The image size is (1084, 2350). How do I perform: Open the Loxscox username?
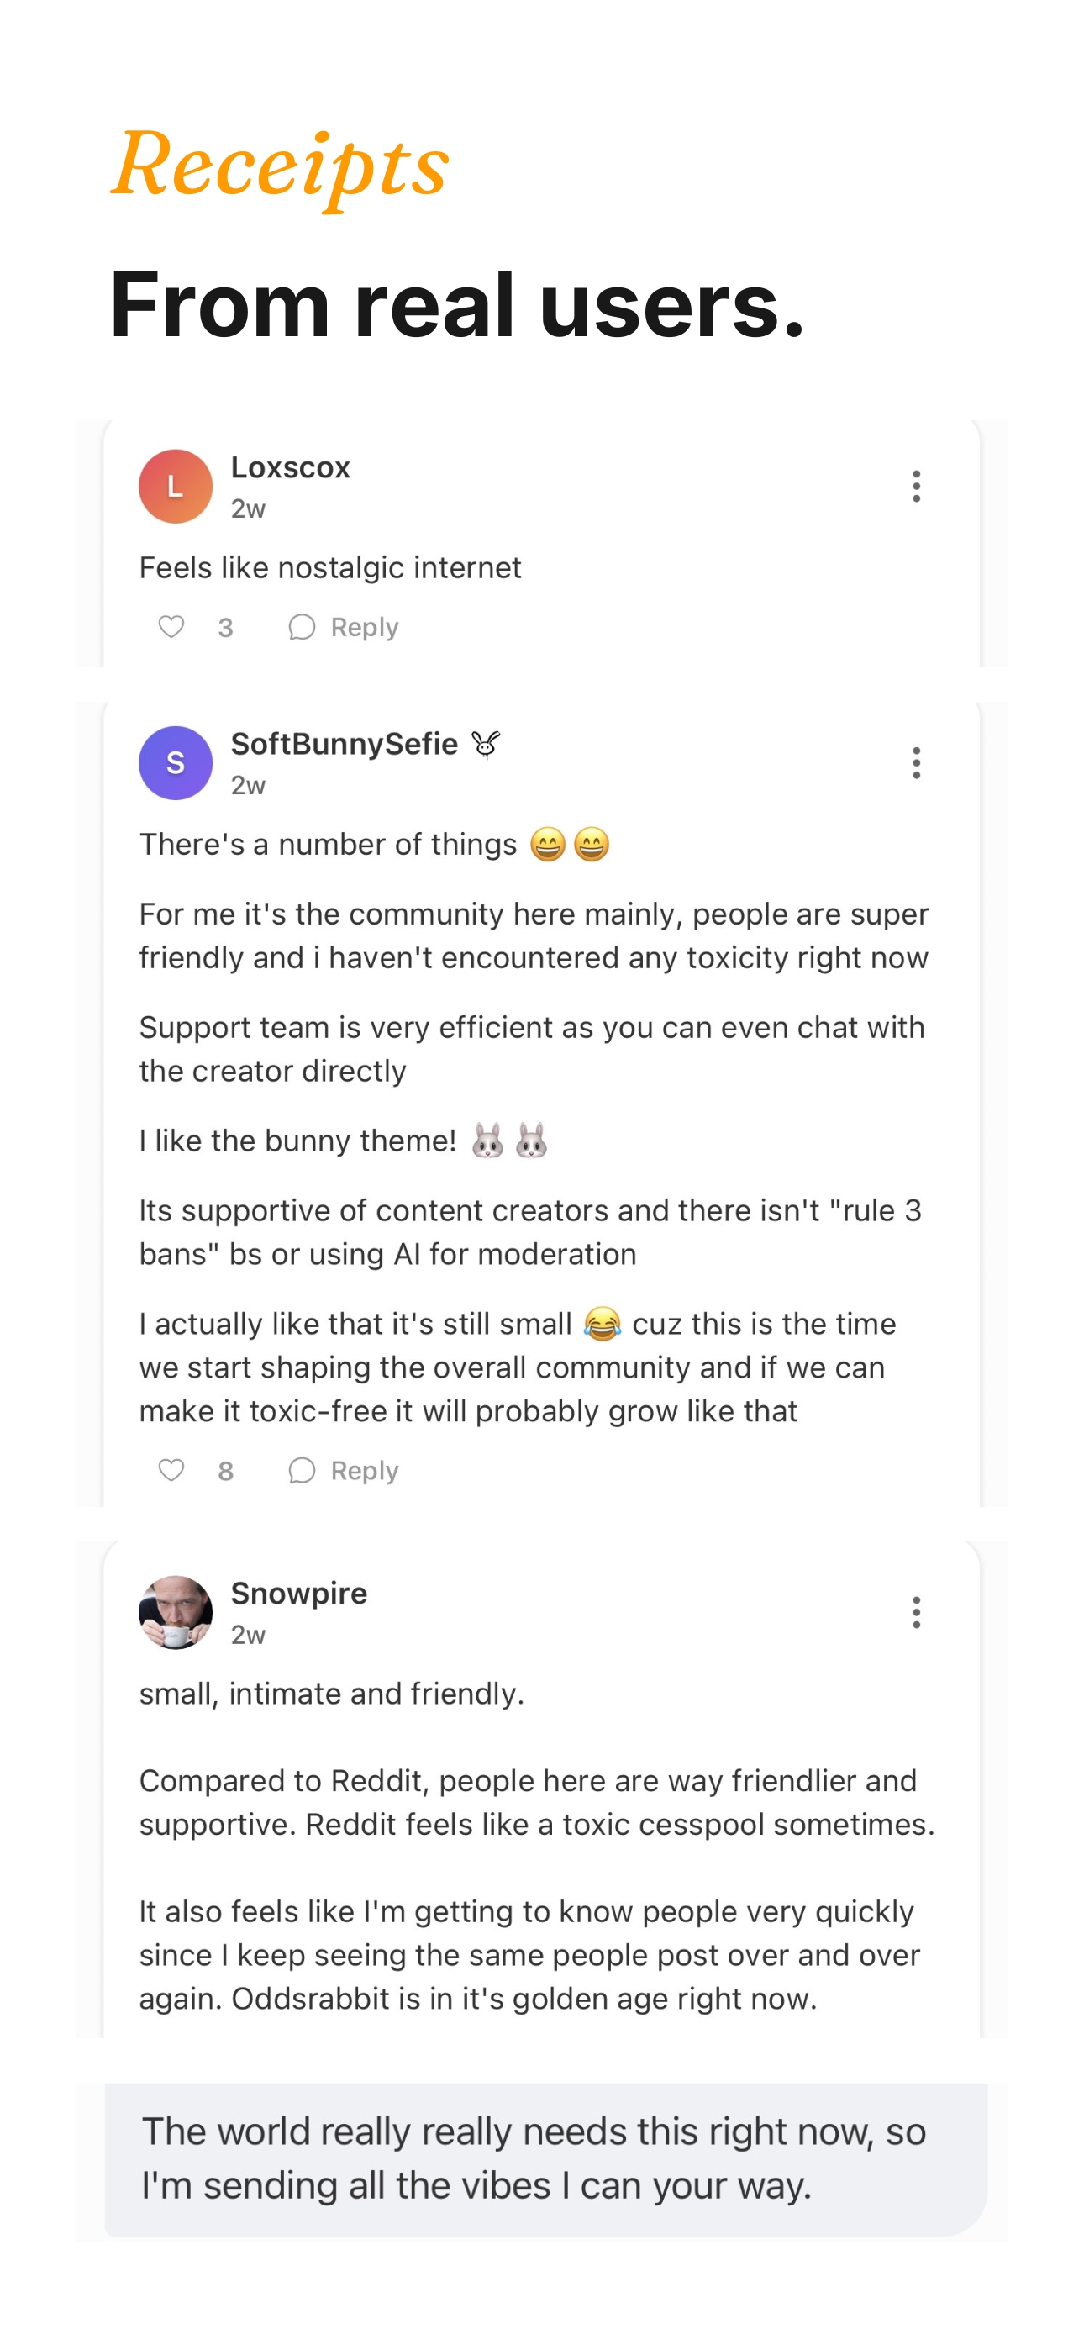(x=290, y=467)
